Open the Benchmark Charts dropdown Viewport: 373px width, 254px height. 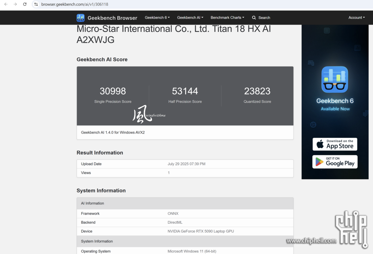point(227,17)
